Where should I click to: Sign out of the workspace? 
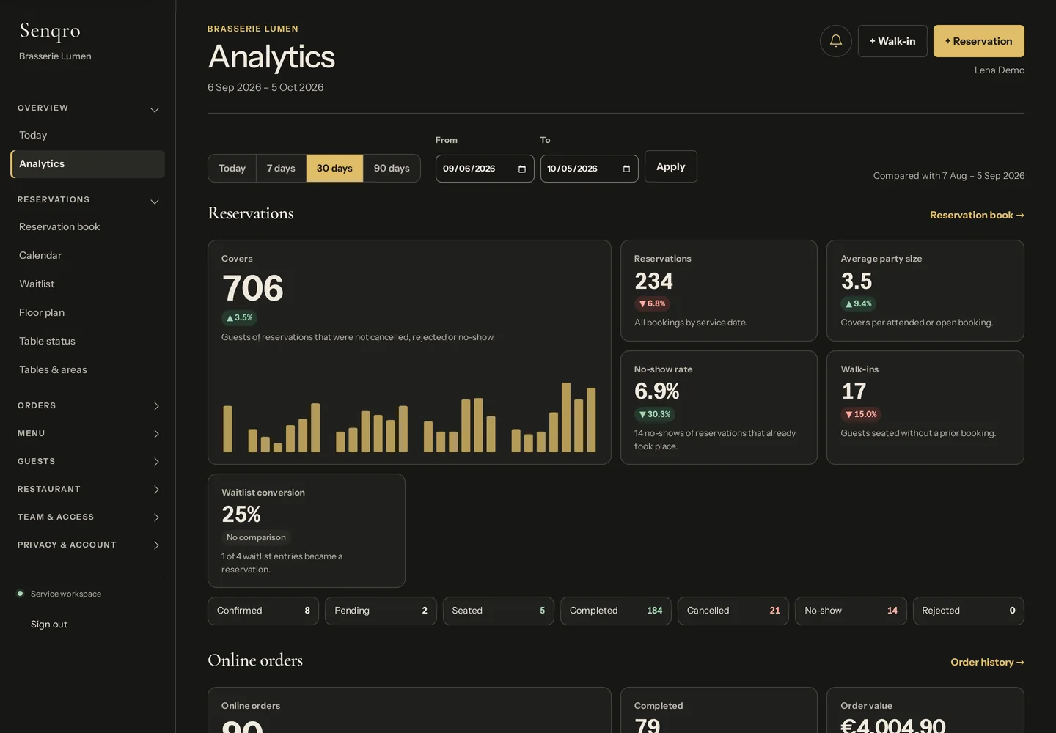tap(49, 625)
